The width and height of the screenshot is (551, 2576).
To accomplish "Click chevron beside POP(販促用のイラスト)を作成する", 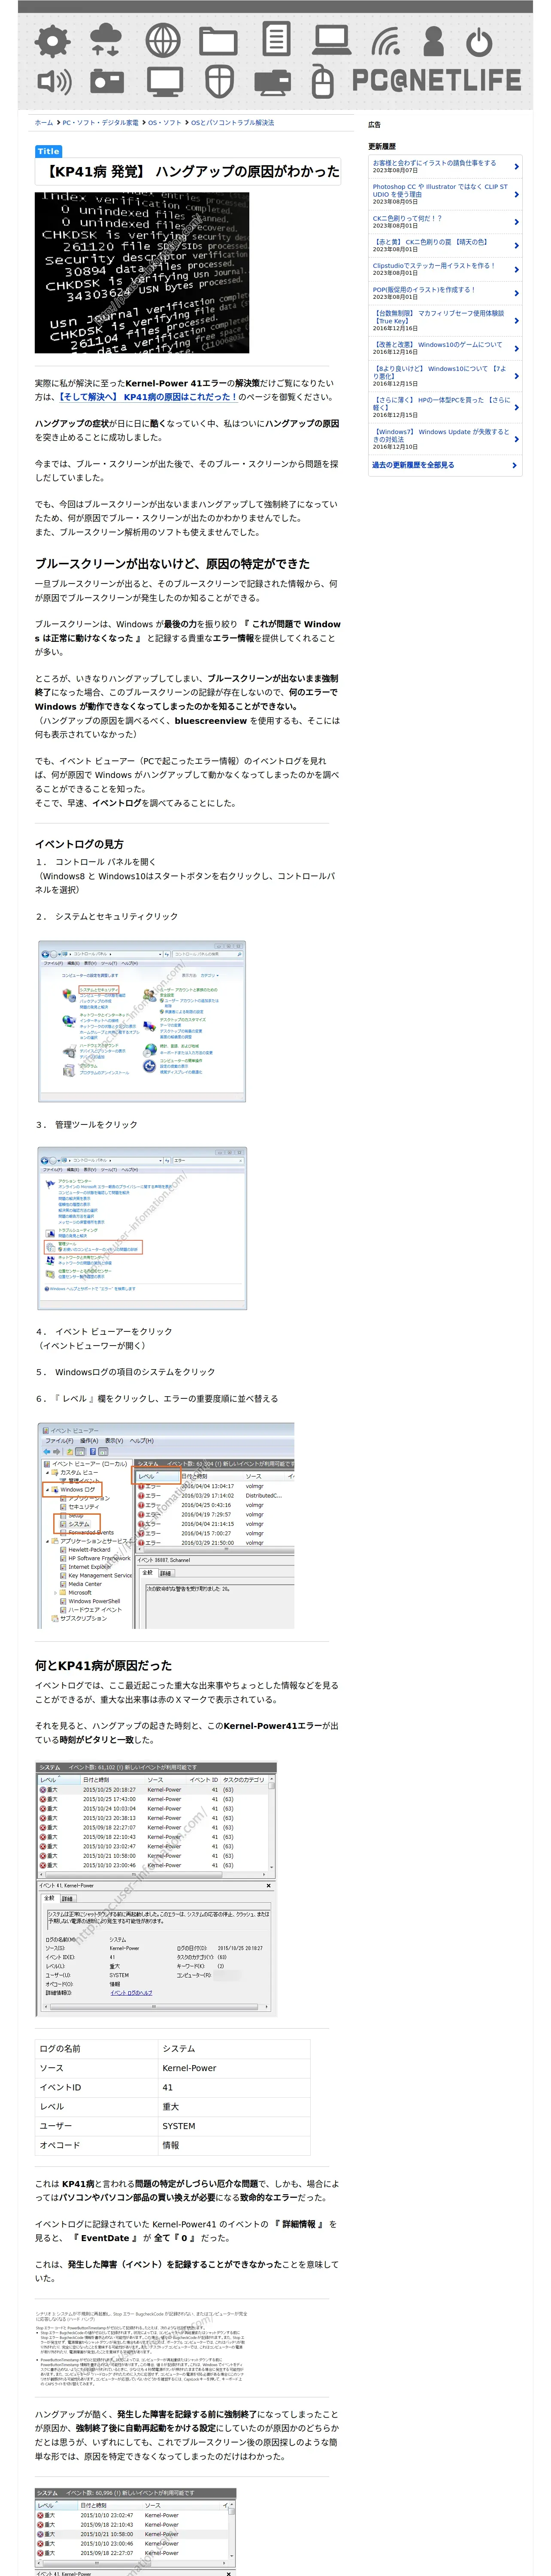I will 516,293.
